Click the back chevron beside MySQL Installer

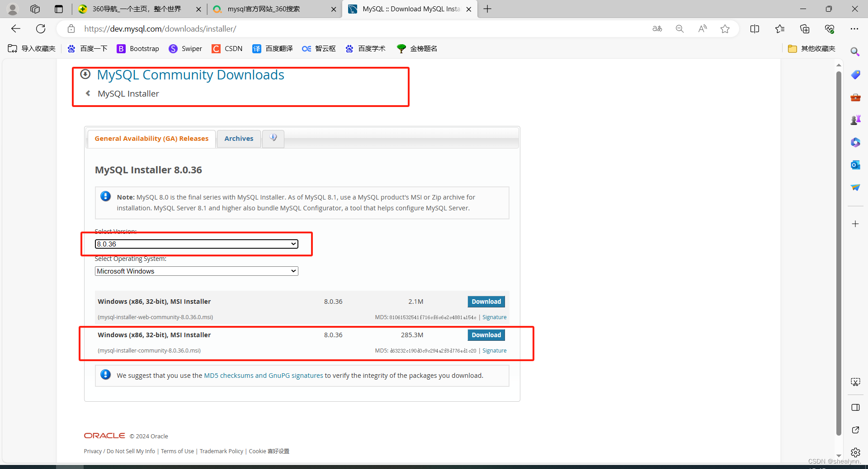click(88, 93)
